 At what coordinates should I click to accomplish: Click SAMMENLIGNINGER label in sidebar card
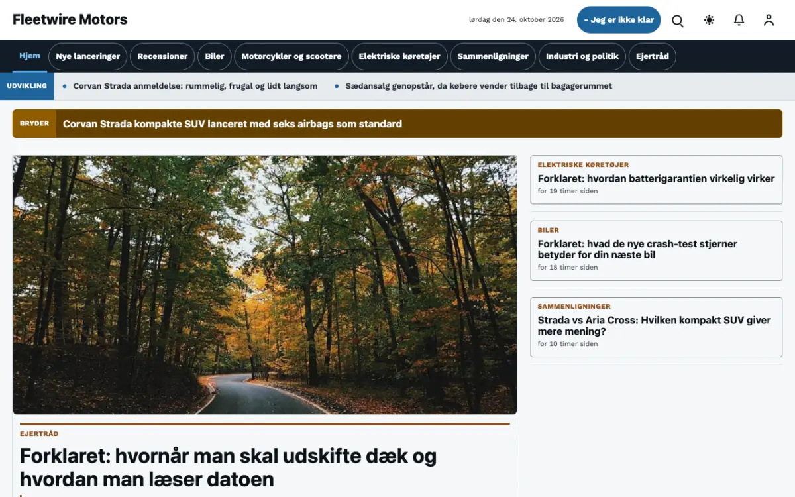[x=574, y=306]
